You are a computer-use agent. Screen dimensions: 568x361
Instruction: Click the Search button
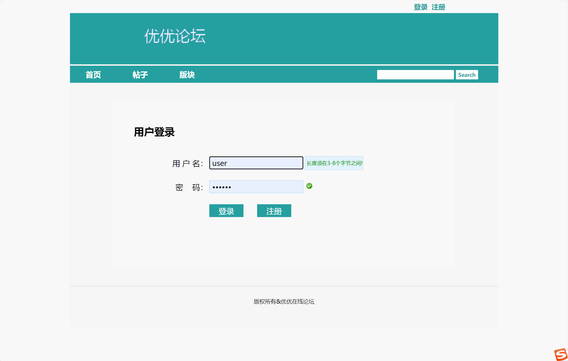pyautogui.click(x=466, y=75)
